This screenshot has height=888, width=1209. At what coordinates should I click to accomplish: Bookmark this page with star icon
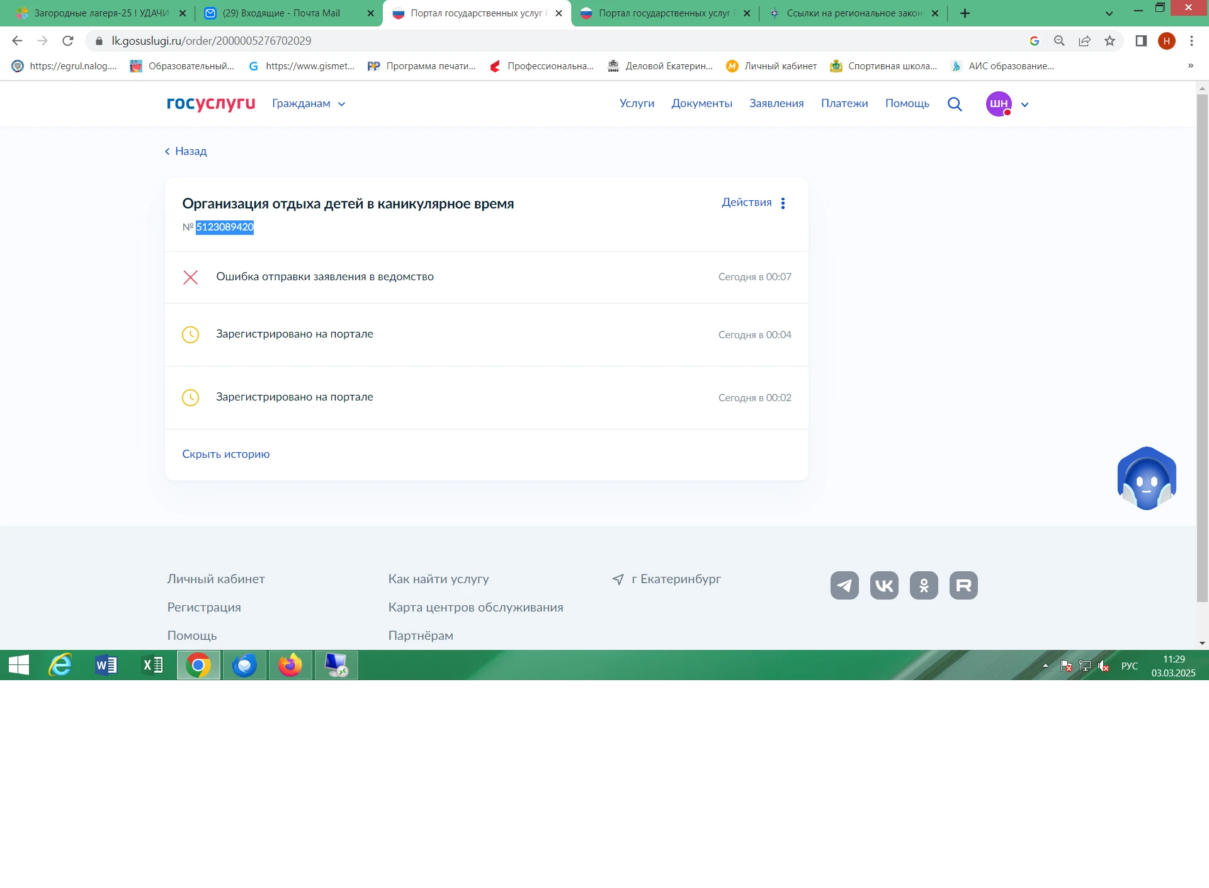point(1110,41)
